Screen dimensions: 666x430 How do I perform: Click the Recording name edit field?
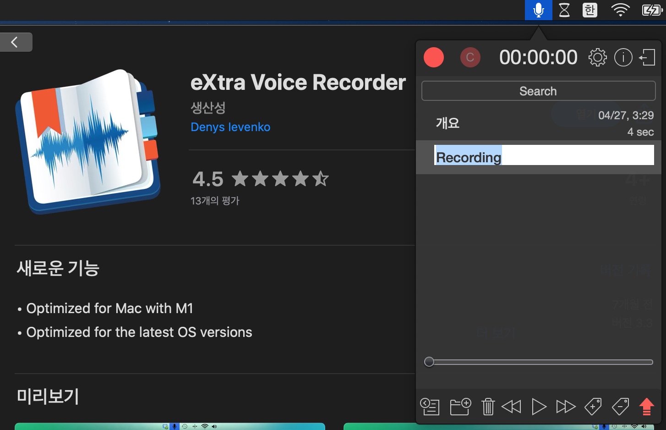tap(544, 155)
